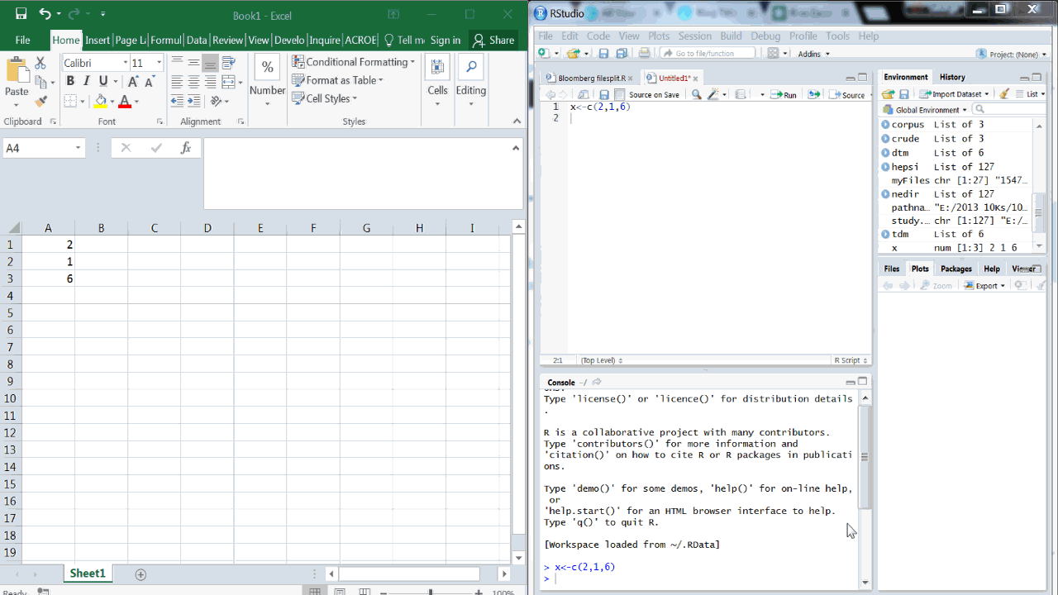Click the Import Dataset button

[955, 94]
